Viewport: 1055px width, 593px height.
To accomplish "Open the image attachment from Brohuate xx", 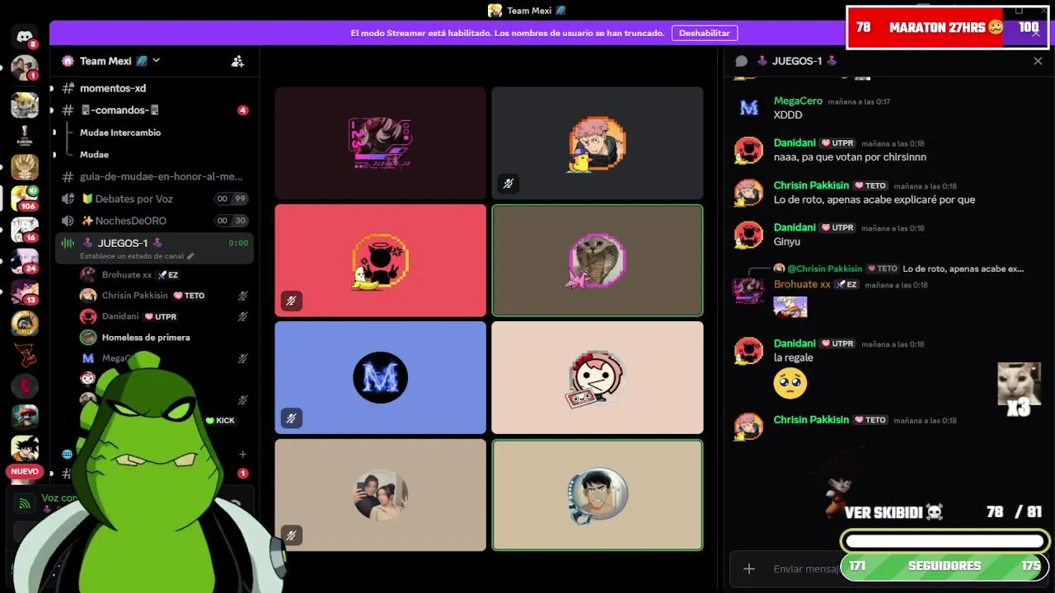I will point(790,306).
